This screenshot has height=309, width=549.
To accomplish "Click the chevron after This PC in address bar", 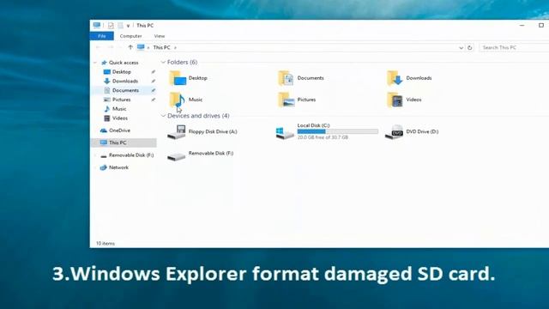I will coord(175,48).
